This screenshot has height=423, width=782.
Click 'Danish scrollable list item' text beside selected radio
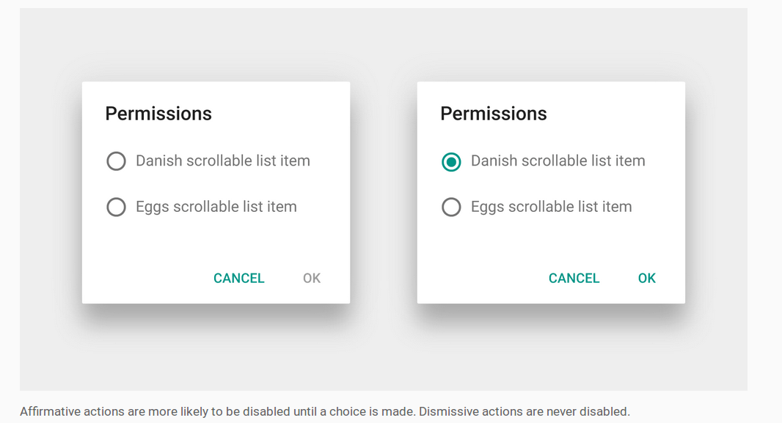(558, 161)
